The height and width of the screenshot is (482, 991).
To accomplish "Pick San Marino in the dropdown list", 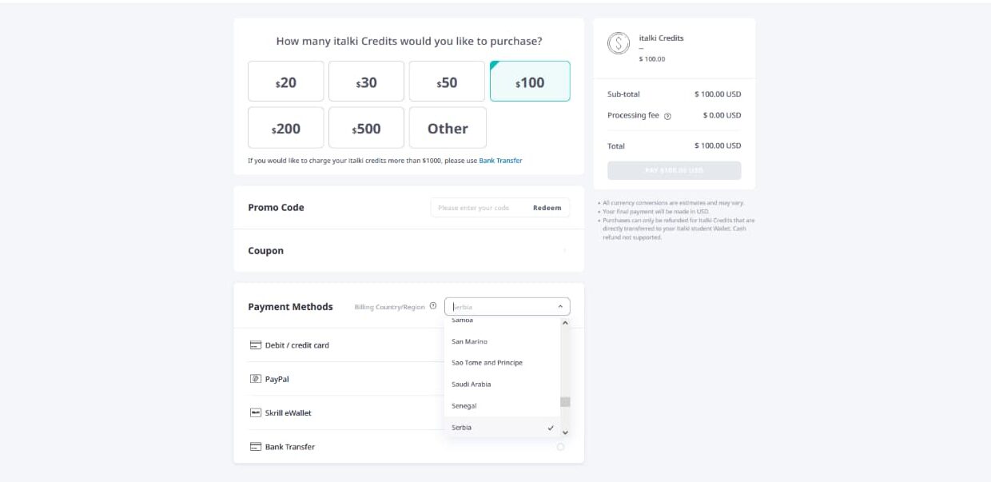I will 470,341.
